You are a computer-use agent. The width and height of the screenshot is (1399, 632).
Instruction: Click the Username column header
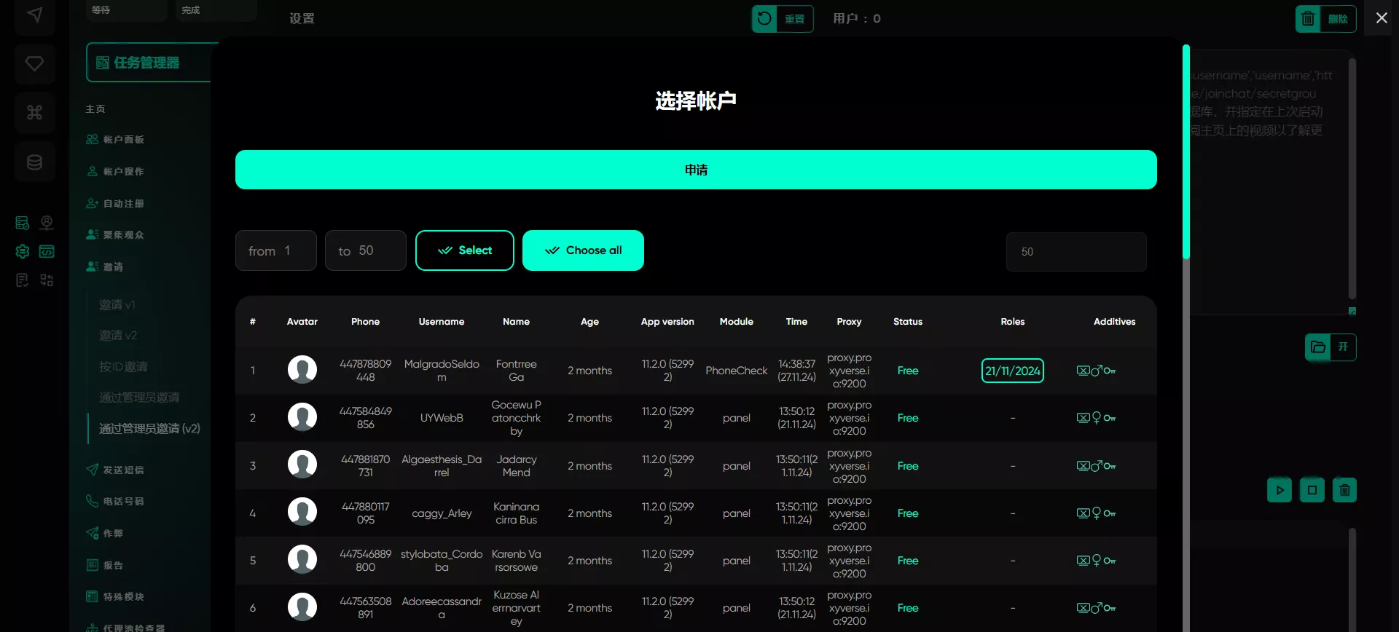(442, 321)
